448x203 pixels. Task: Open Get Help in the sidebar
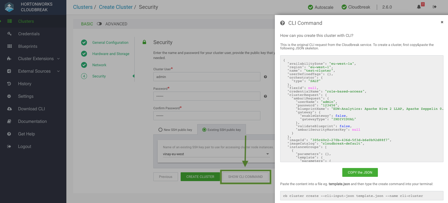(26, 134)
